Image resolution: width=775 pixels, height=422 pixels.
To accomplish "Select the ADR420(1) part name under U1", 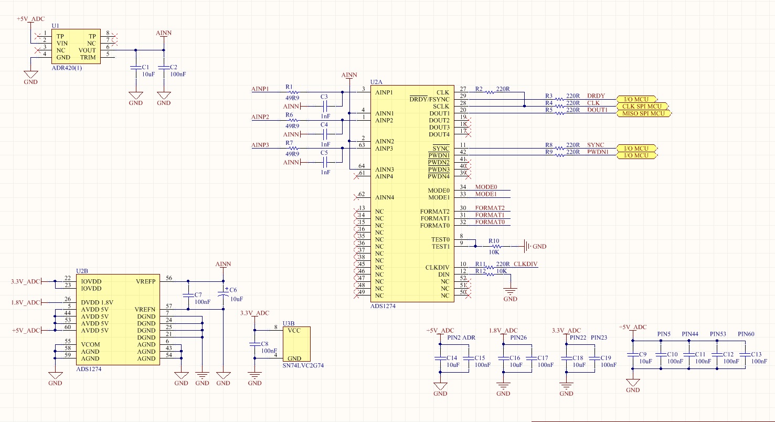I will point(67,68).
